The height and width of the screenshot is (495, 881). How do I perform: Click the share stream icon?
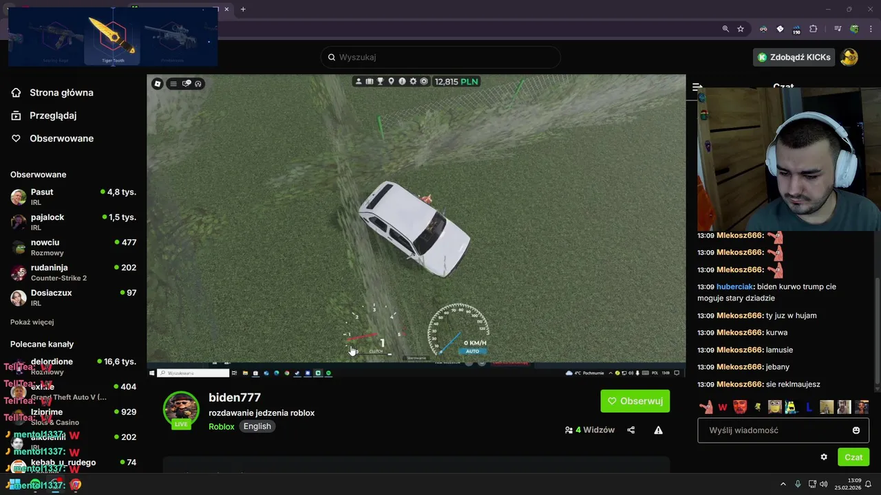631,430
